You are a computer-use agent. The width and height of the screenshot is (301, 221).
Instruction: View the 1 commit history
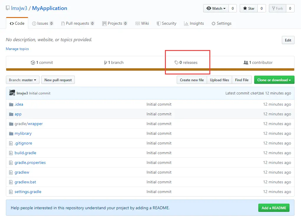coord(42,63)
